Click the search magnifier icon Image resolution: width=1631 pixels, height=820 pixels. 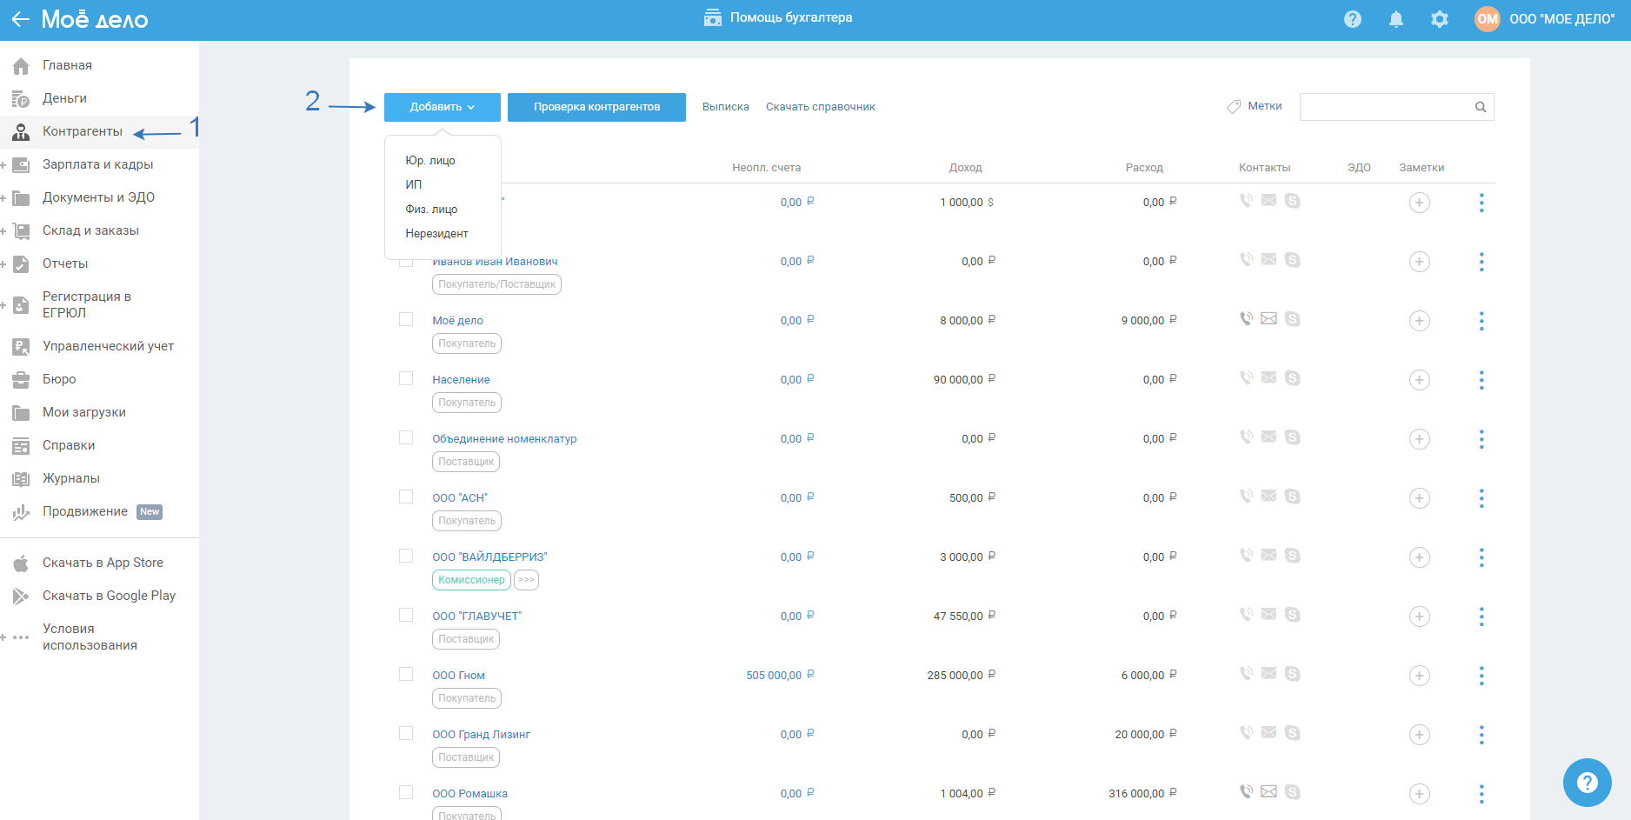click(1480, 107)
